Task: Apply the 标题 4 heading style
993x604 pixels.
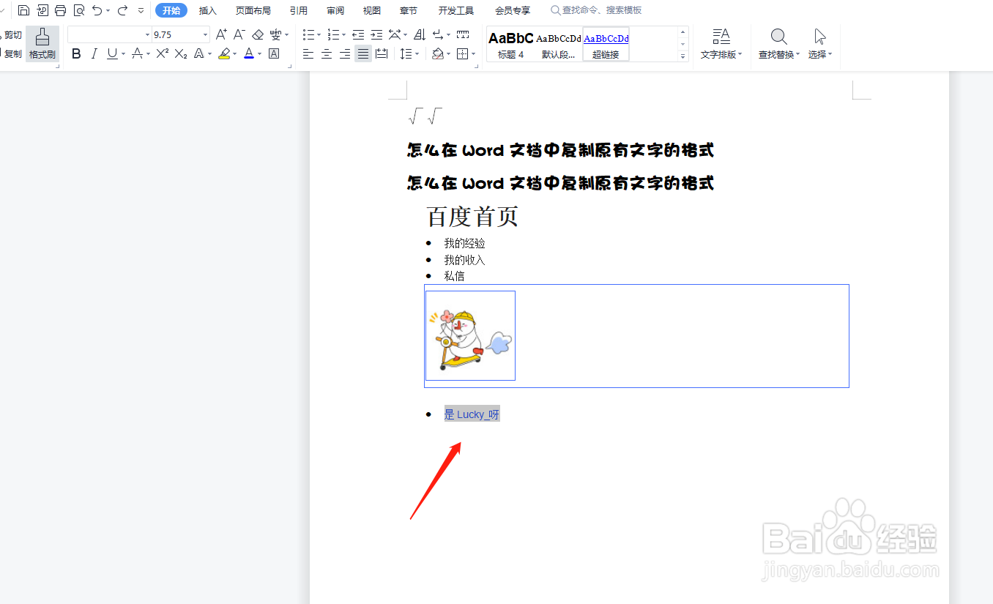Action: click(511, 45)
